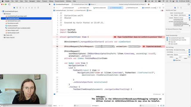Screen dimensions: 191x107
Task: Open the Product menu
Action: [45, 1]
